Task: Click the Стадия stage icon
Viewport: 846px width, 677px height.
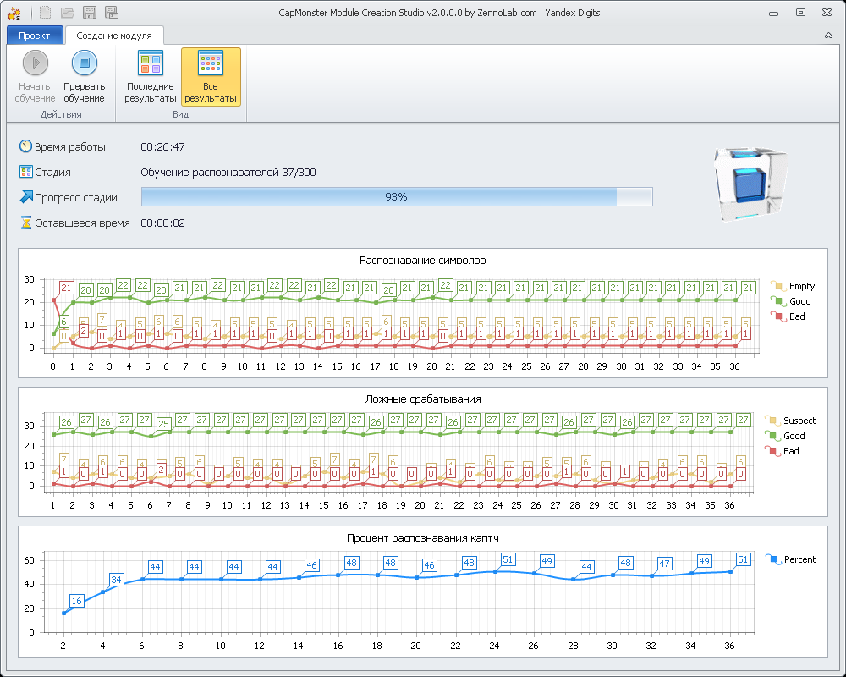Action: pyautogui.click(x=25, y=172)
